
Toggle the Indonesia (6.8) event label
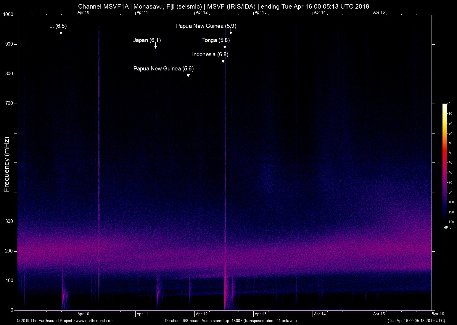[x=210, y=54]
